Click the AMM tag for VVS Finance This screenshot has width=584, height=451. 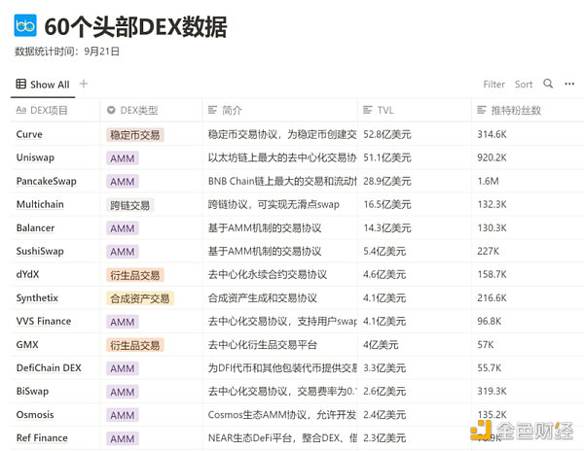(123, 322)
